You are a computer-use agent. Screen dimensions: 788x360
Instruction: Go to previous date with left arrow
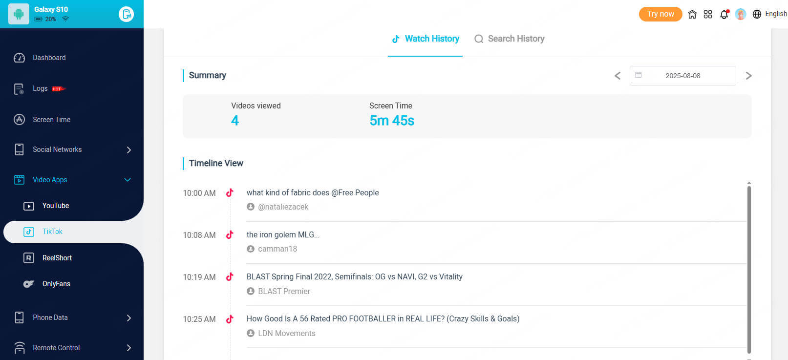[618, 76]
